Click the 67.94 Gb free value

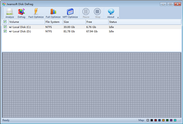pyautogui.click(x=92, y=31)
